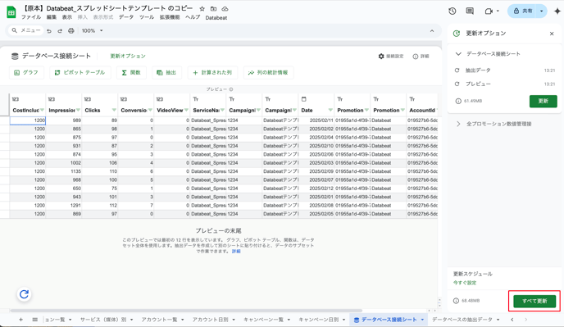Open the comments panel icon
The height and width of the screenshot is (327, 564).
click(470, 11)
